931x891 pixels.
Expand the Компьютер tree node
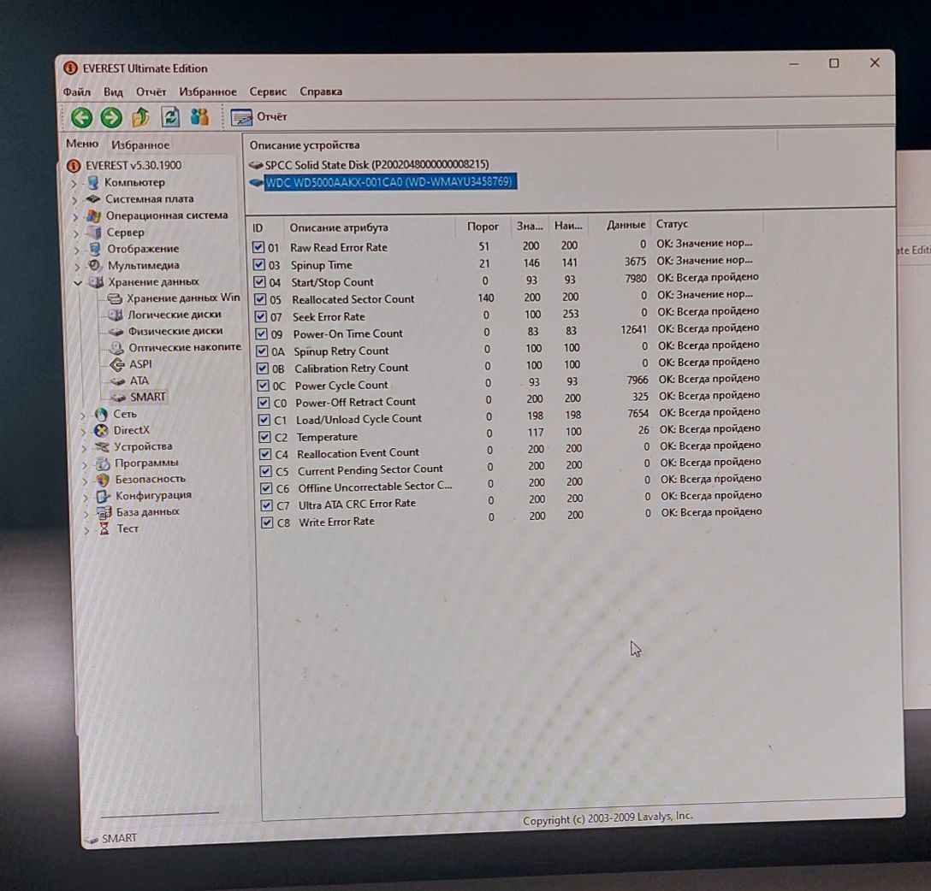74,183
